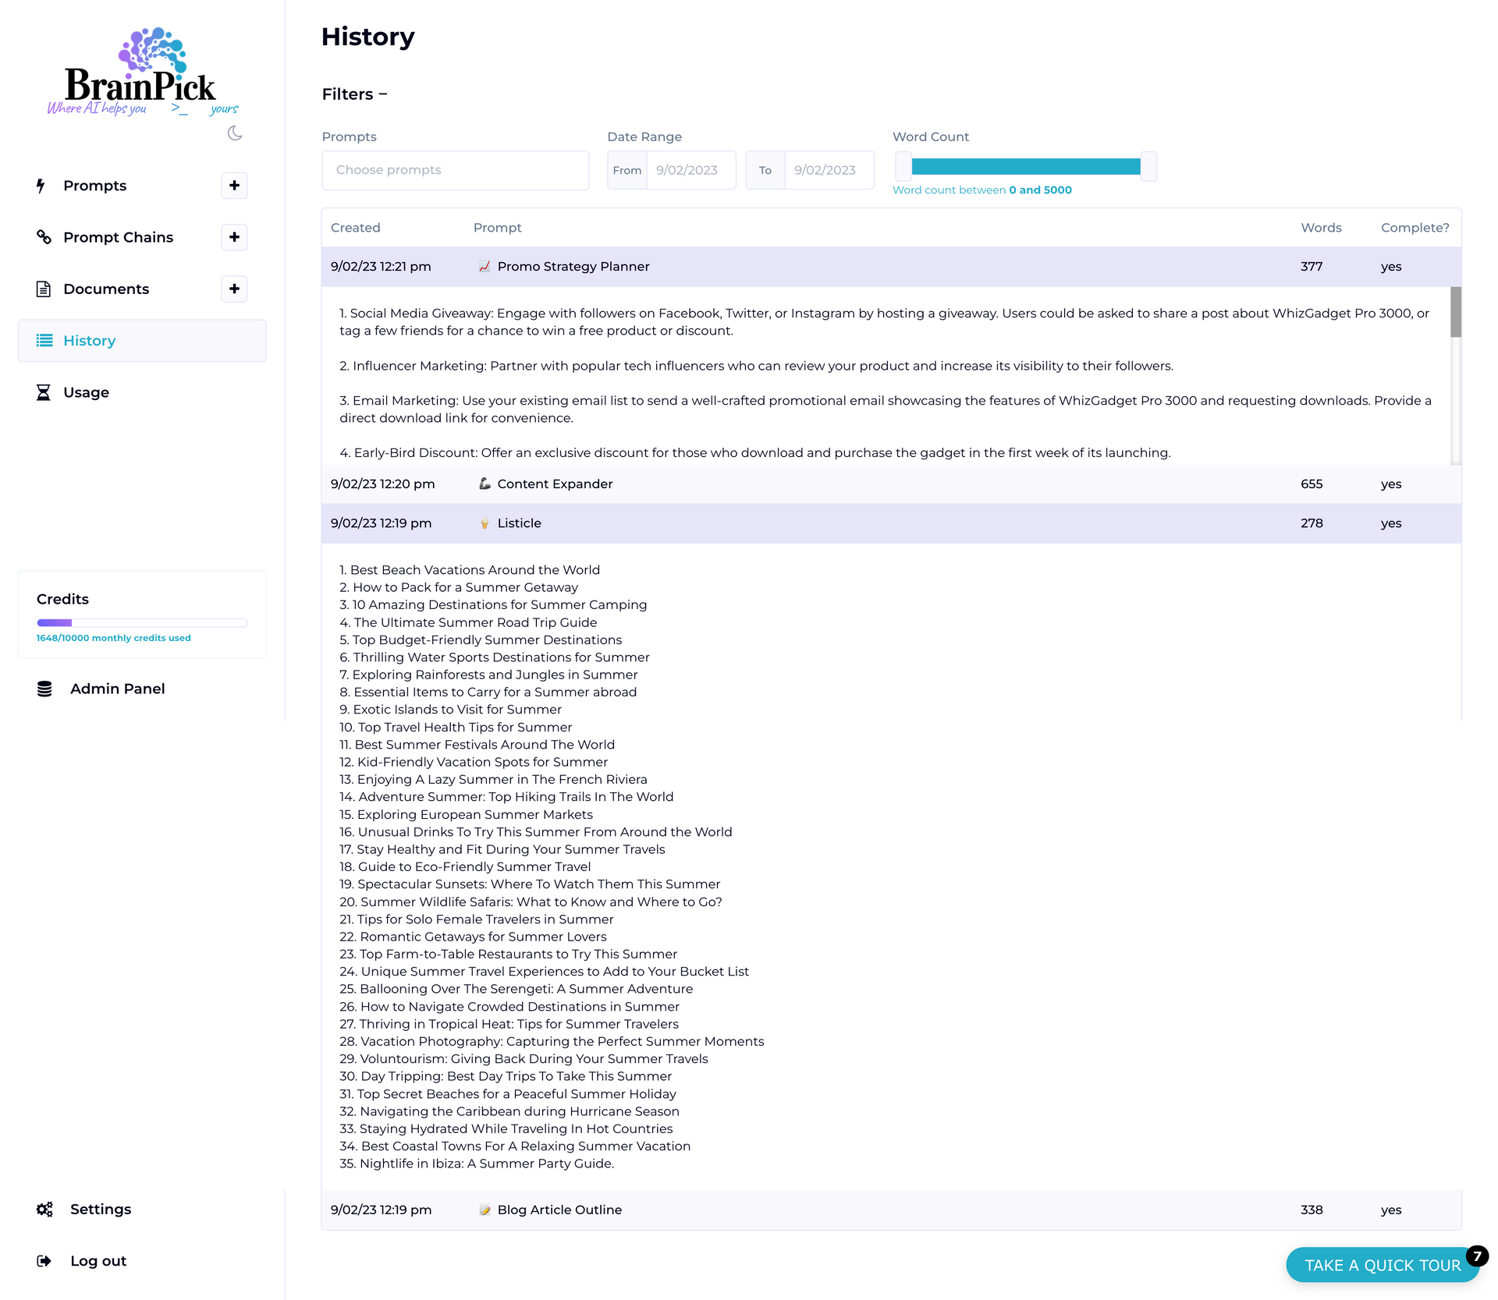Viewport: 1498px width, 1300px height.
Task: Create a new document using plus icon
Action: pos(234,289)
